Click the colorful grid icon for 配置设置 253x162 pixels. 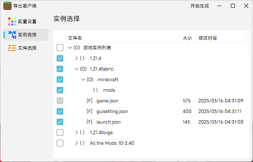coord(12,22)
